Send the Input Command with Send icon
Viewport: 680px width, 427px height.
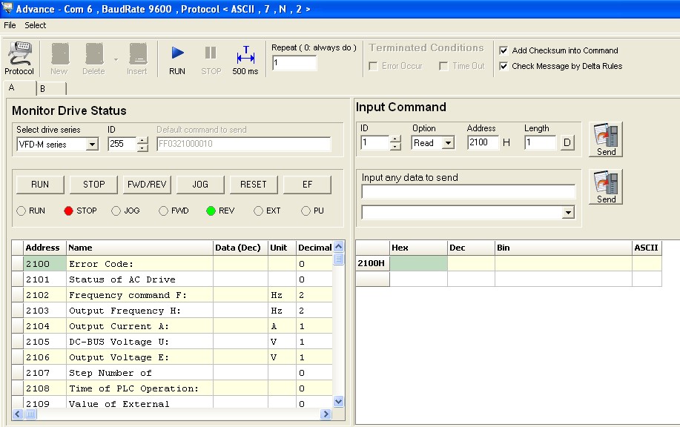[606, 139]
